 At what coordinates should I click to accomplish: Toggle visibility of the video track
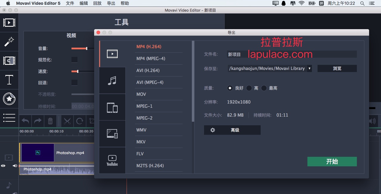tap(3, 166)
